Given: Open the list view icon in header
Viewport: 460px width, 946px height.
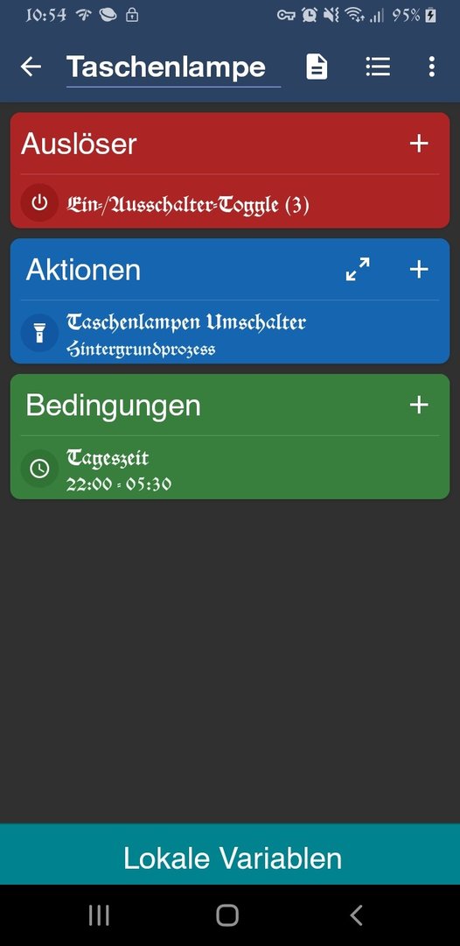Looking at the screenshot, I should [x=378, y=67].
